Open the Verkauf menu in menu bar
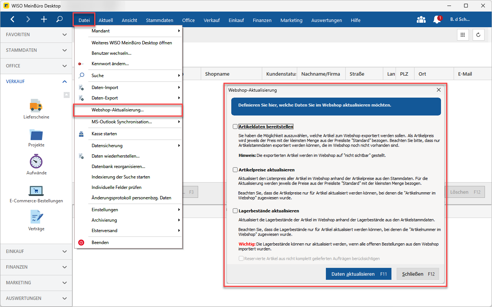 tap(212, 20)
